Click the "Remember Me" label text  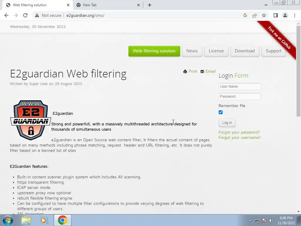(232, 106)
